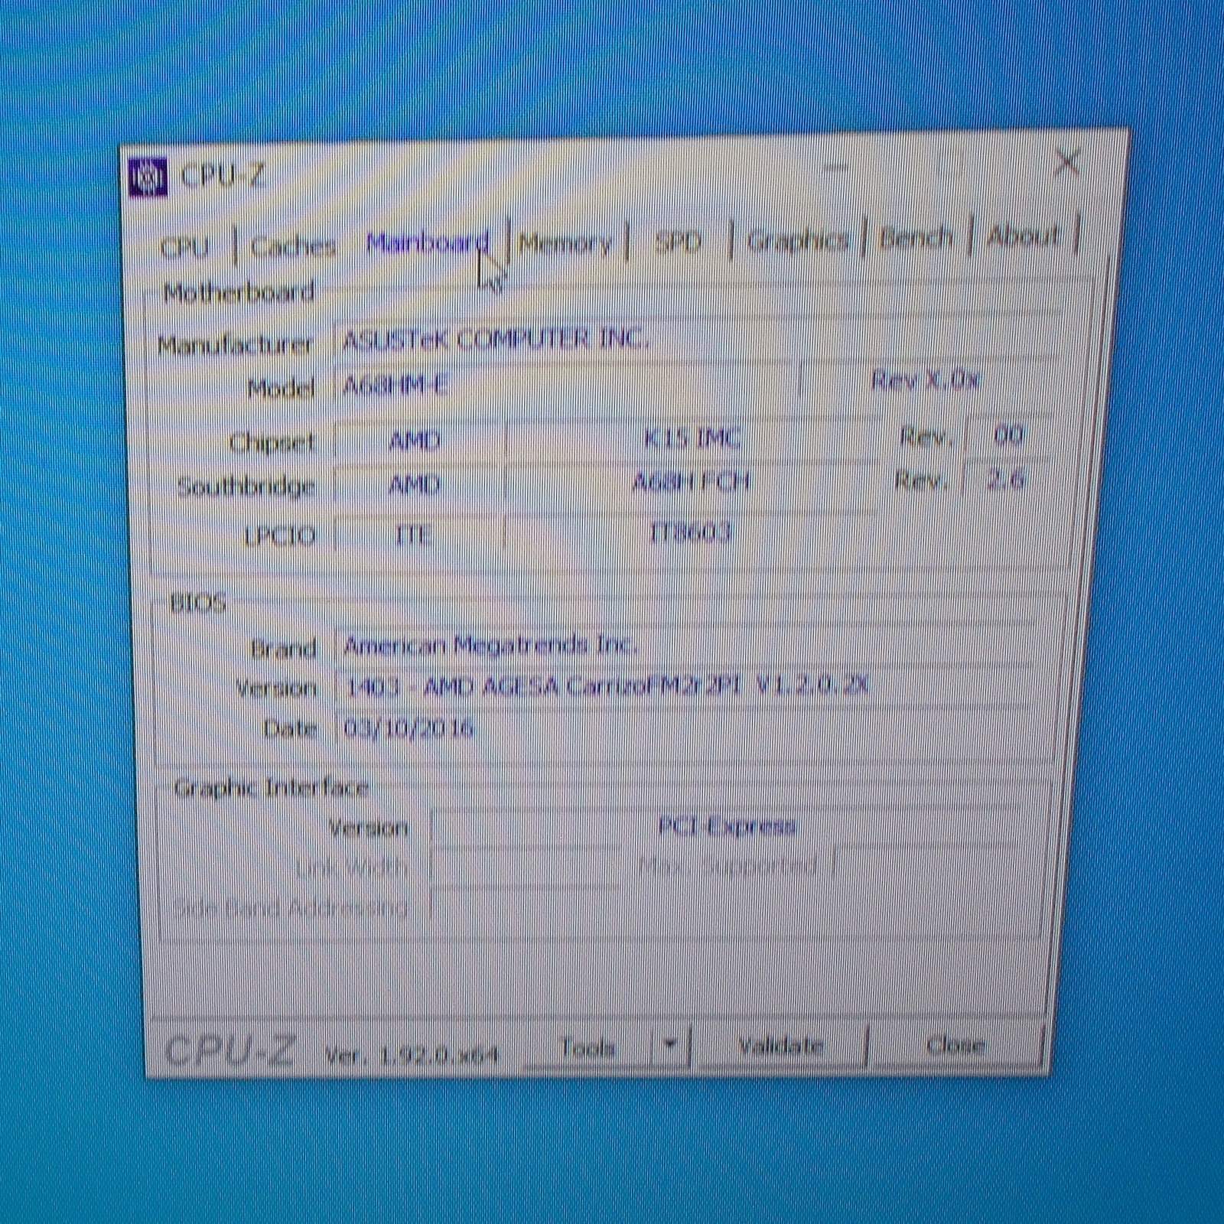
Task: Open the SPD tab
Action: pyautogui.click(x=678, y=243)
